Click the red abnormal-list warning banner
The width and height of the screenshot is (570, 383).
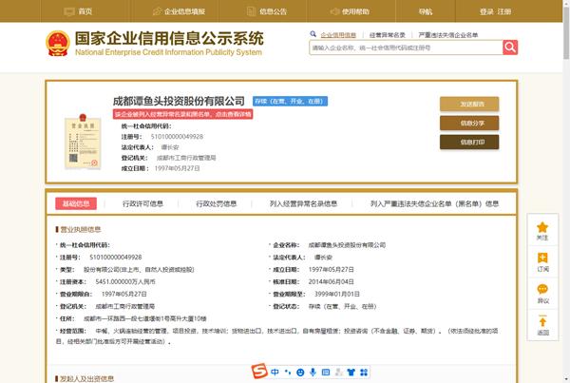[x=182, y=114]
